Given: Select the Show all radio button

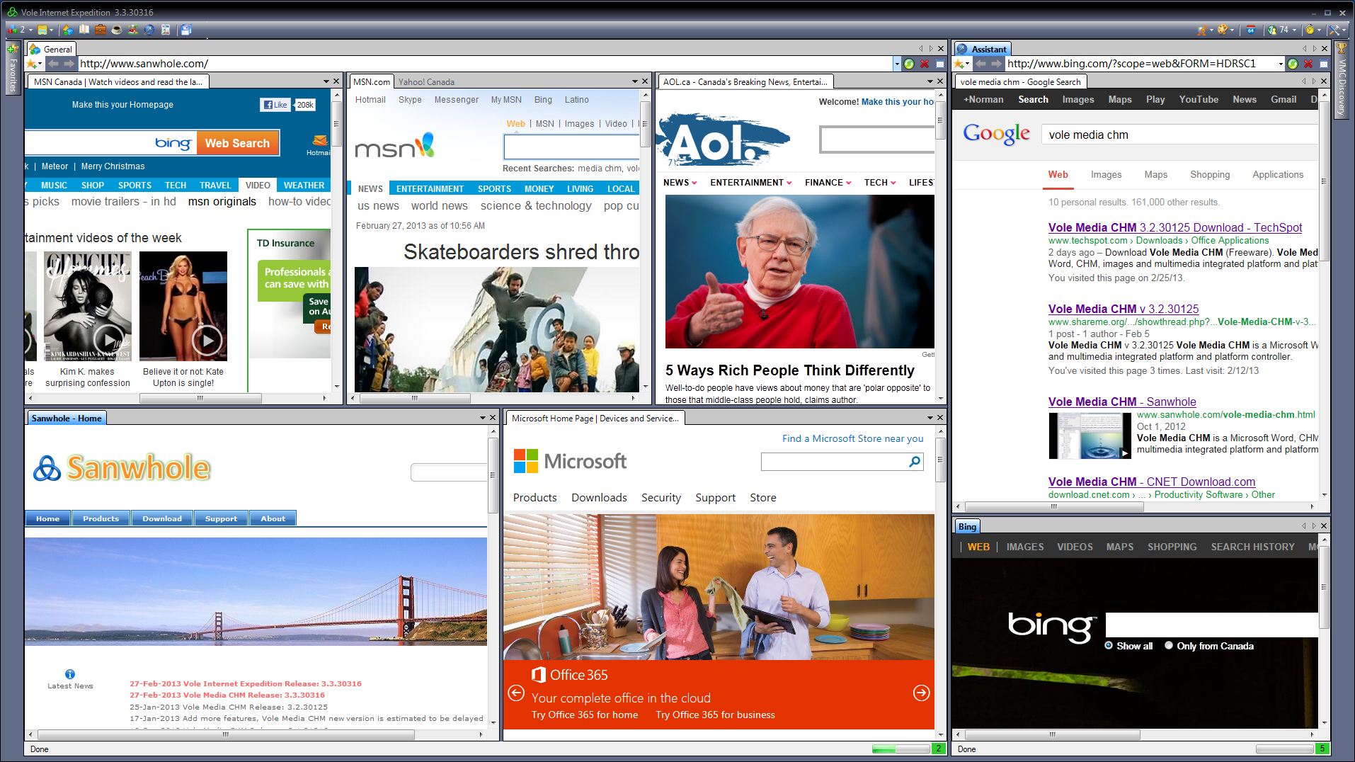Looking at the screenshot, I should 1109,646.
